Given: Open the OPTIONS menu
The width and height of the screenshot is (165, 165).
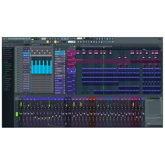Looking at the screenshot, I should [23, 39].
